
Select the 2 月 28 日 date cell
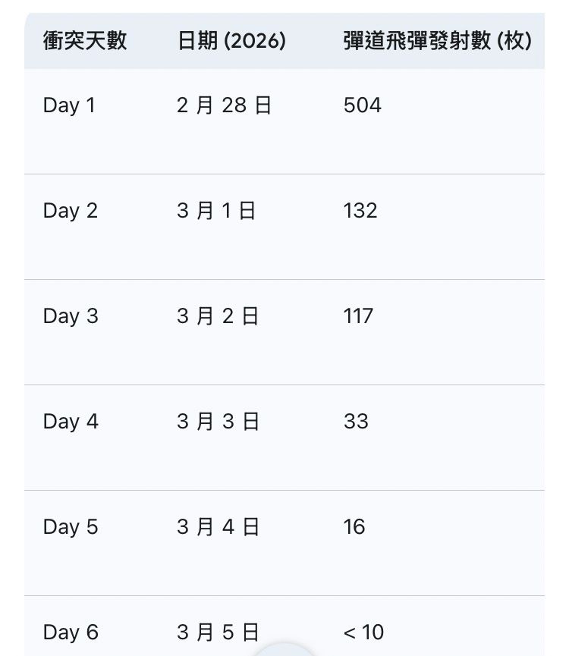coord(224,105)
